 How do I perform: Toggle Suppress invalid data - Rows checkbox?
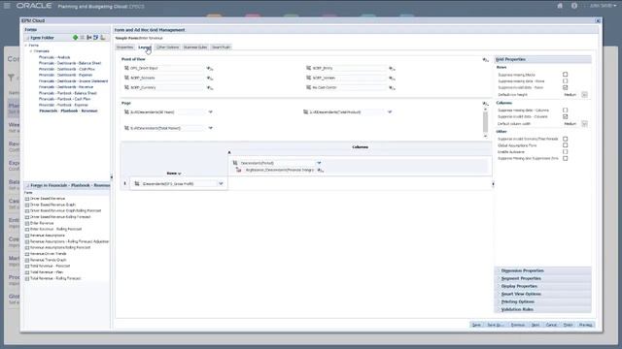point(565,87)
